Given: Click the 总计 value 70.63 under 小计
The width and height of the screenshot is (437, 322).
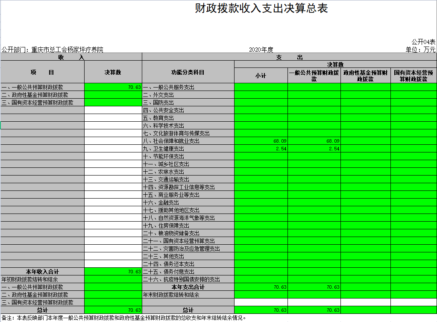Looking at the screenshot, I should (261, 310).
